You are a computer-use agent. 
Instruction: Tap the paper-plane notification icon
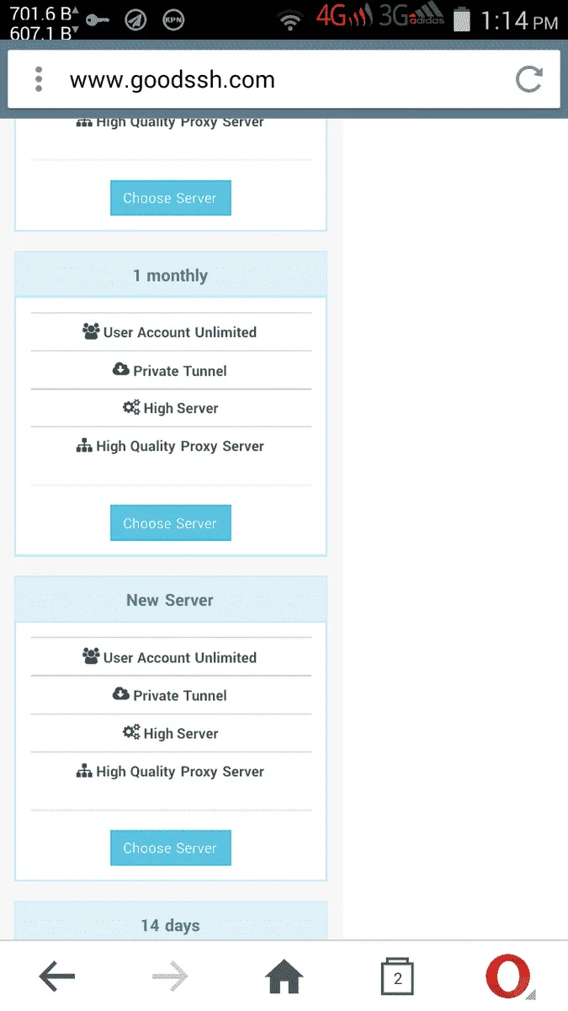pos(135,19)
